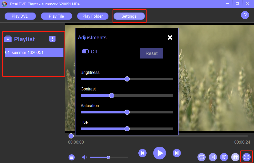This screenshot has width=254, height=163.
Task: Open the help question mark icon
Action: [245, 15]
